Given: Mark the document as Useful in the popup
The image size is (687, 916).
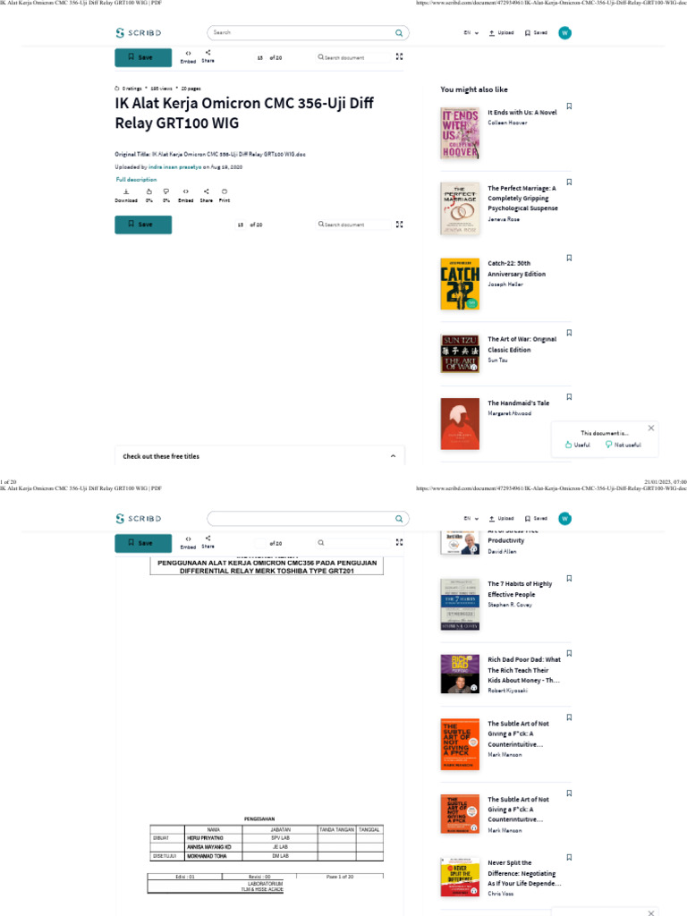Looking at the screenshot, I should tap(578, 445).
